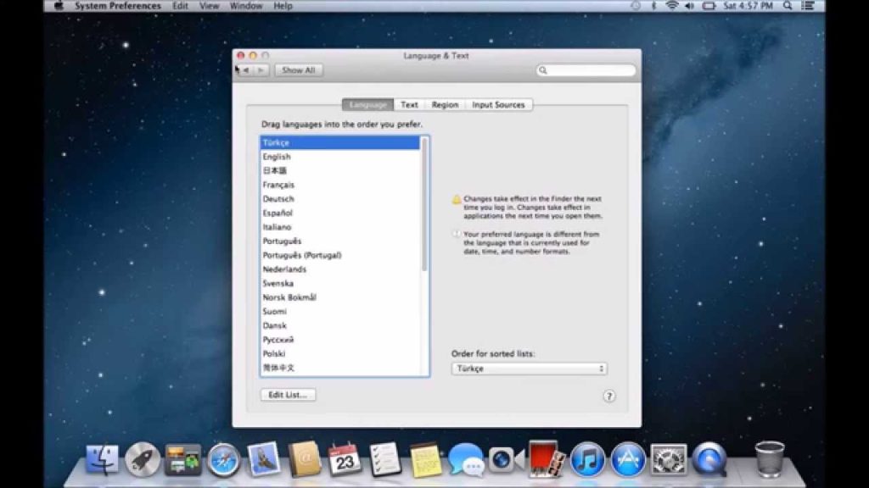Open the Help menu
Image resolution: width=869 pixels, height=488 pixels.
click(283, 6)
